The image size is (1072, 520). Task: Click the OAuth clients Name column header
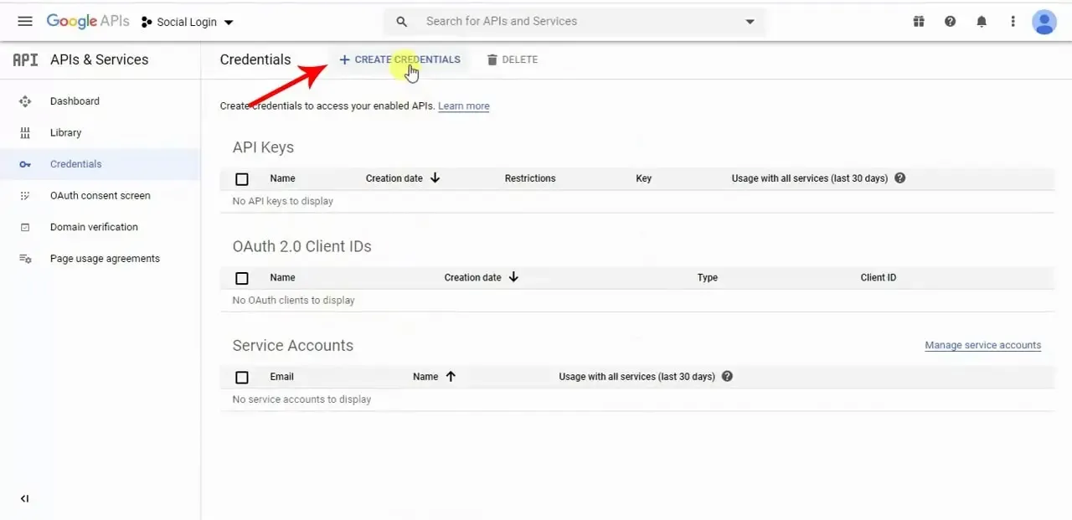[x=282, y=278]
